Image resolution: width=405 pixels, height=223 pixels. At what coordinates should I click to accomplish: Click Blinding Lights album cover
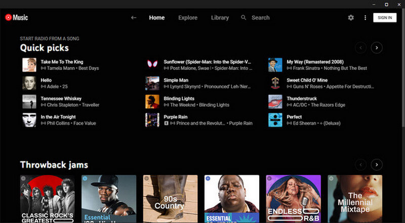[152, 102]
